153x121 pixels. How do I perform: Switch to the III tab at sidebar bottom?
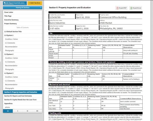pos(37,111)
